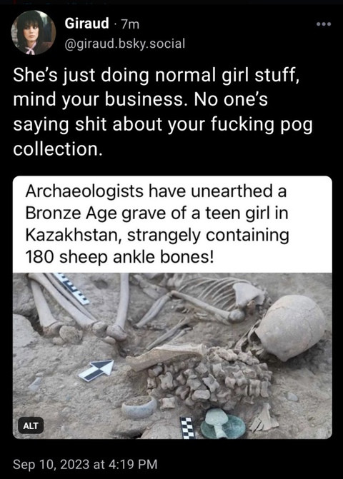Click the checkered scale bar at photo bottom
343x479 pixels.
187,428
